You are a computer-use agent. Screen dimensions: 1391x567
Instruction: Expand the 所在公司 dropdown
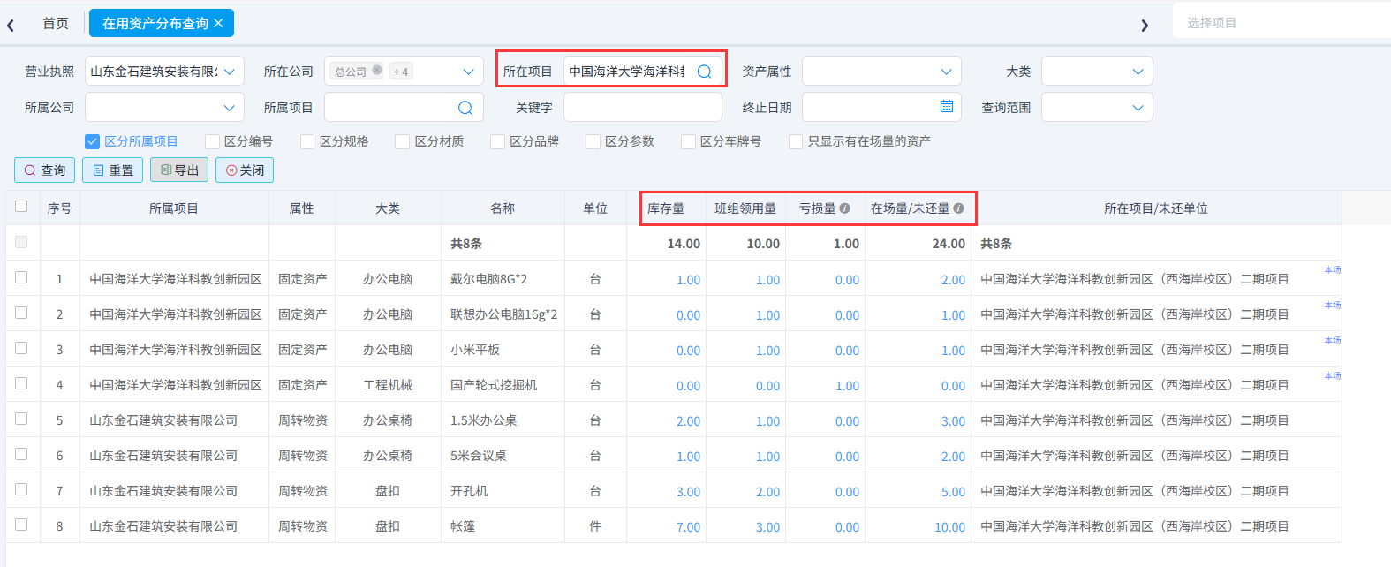click(404, 72)
